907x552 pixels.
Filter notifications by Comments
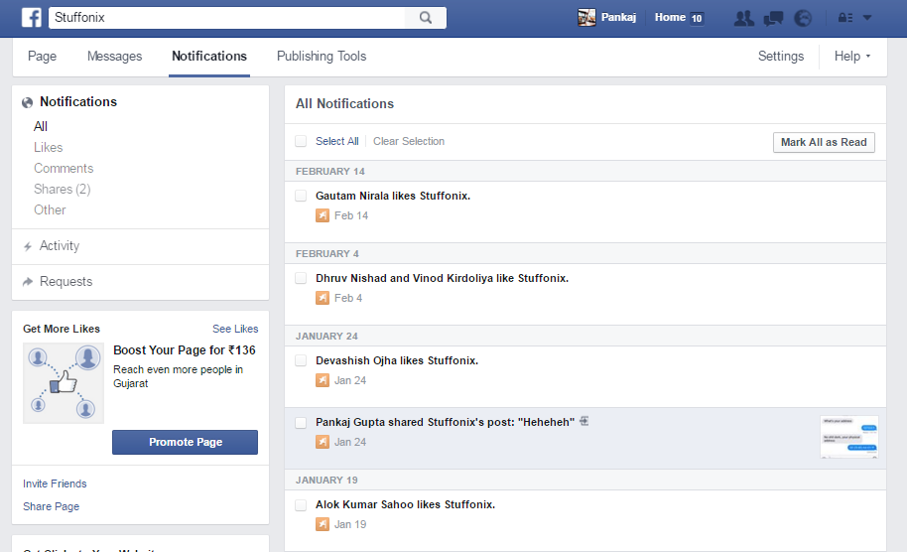click(64, 169)
